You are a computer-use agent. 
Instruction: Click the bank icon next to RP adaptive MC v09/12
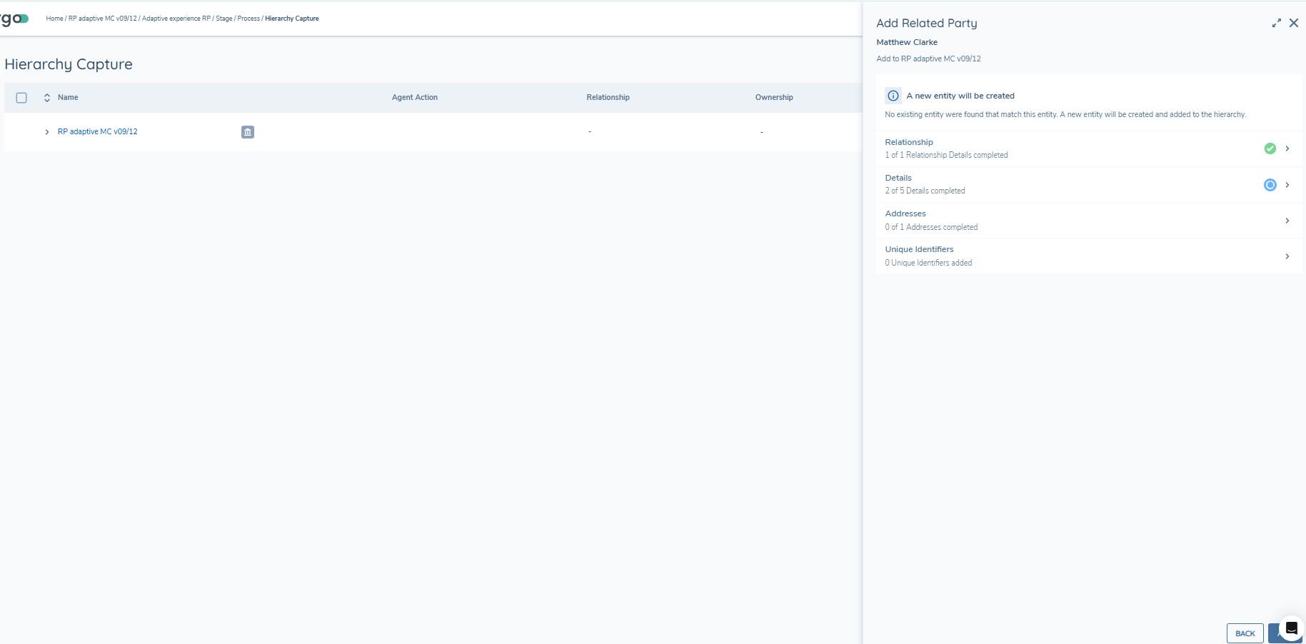(247, 132)
